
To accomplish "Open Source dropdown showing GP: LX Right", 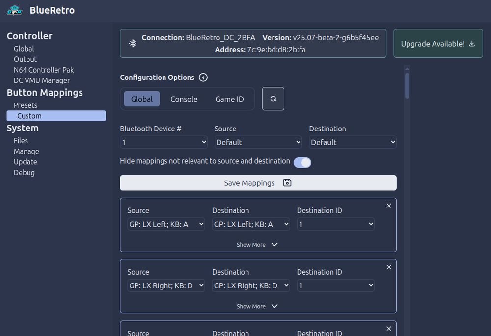I will (166, 285).
